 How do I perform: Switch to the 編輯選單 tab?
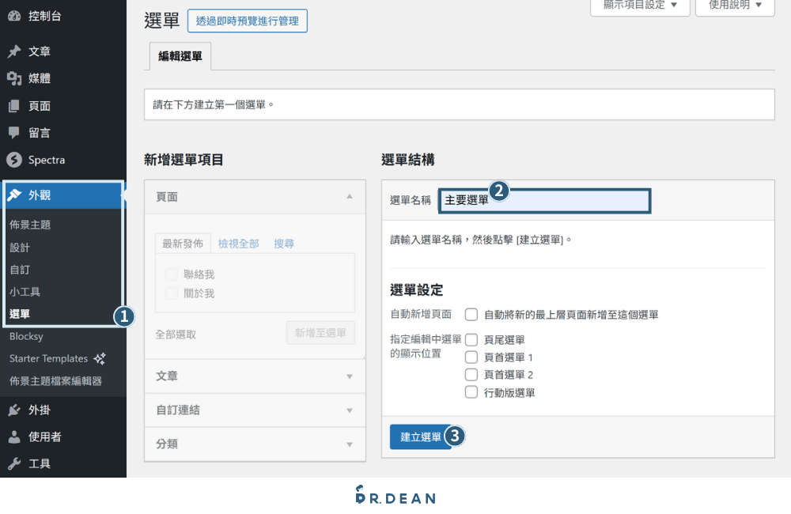click(180, 56)
